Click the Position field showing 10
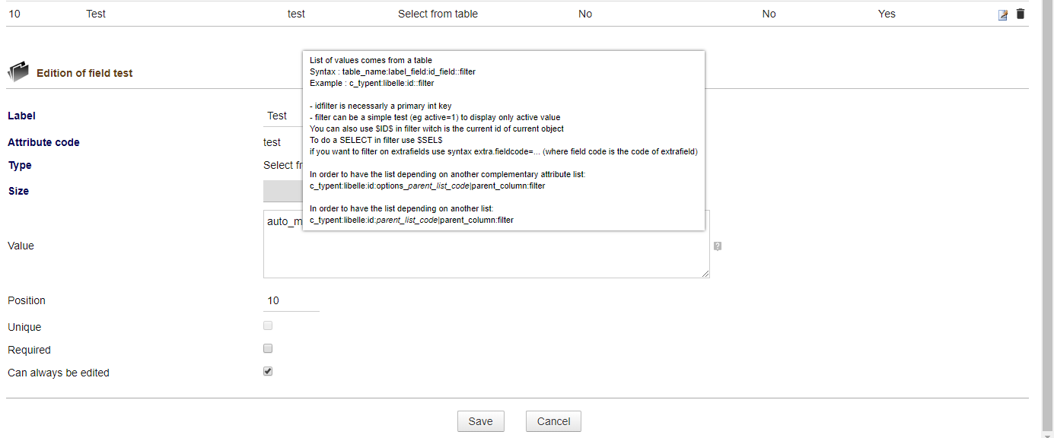 pyautogui.click(x=289, y=300)
